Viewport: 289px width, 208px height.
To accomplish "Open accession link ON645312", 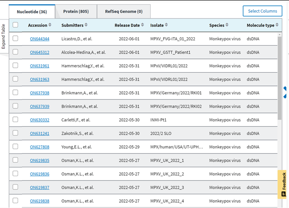I will [40, 52].
